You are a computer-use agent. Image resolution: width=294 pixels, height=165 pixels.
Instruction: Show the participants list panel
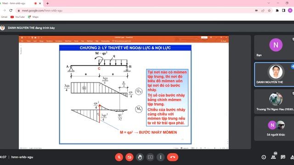coord(273,157)
